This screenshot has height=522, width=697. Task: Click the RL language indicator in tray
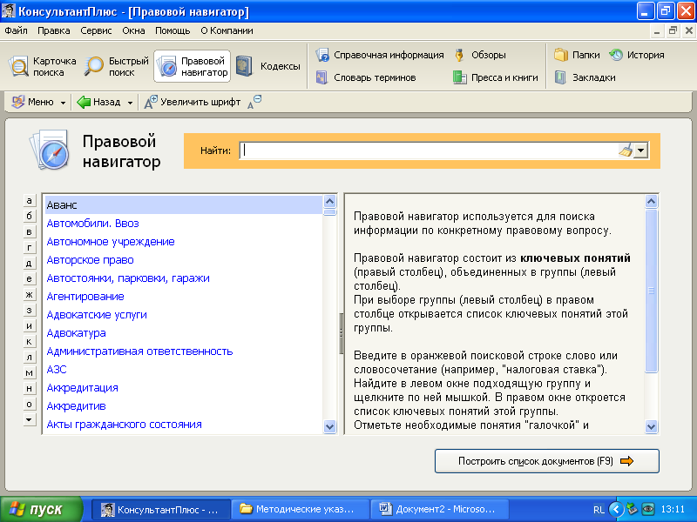tap(599, 510)
